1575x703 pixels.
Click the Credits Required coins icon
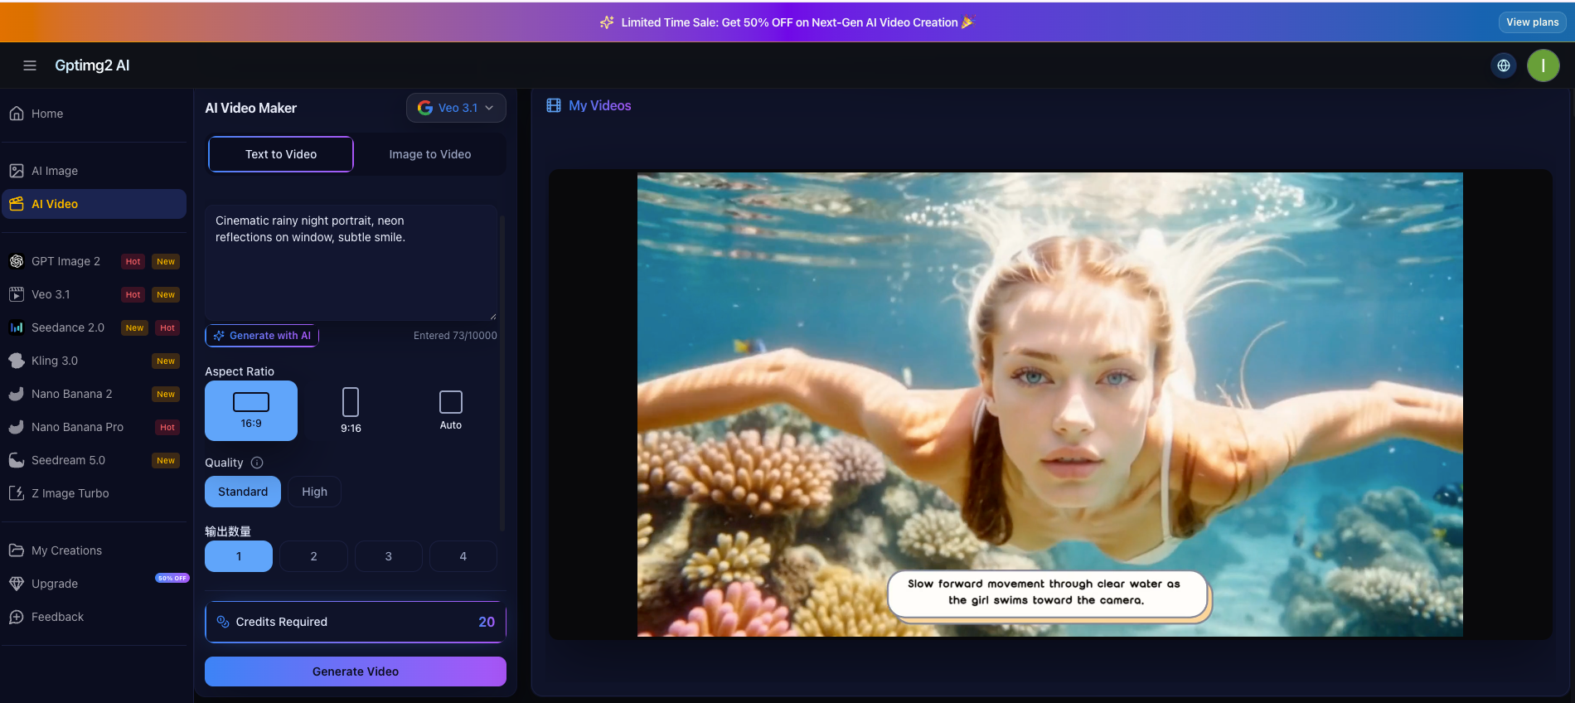point(223,622)
